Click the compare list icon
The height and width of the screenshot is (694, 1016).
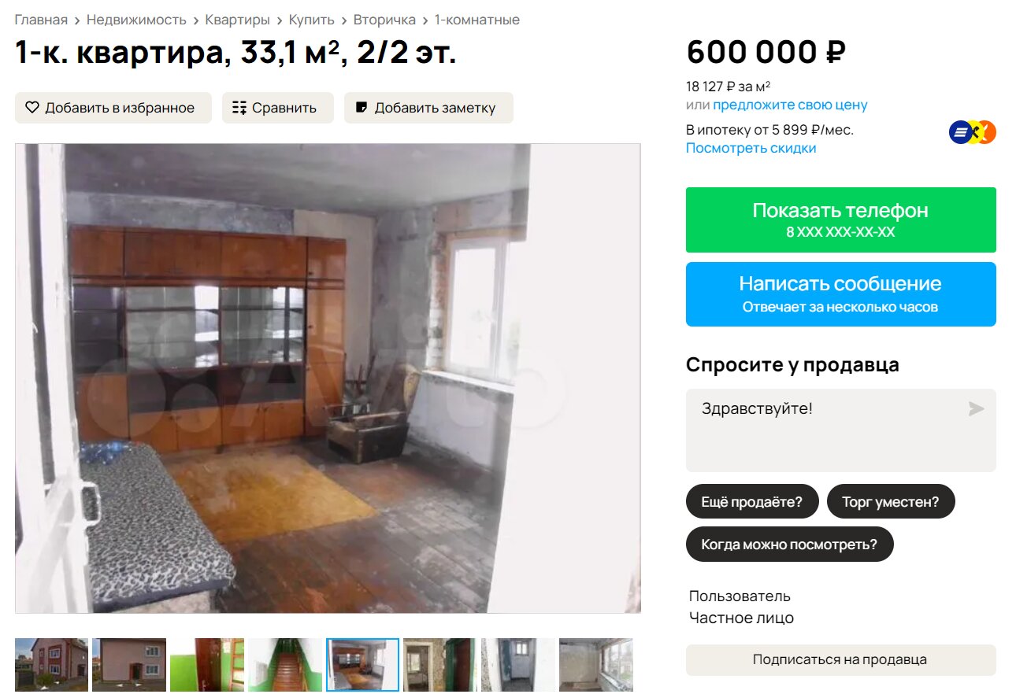coord(239,108)
